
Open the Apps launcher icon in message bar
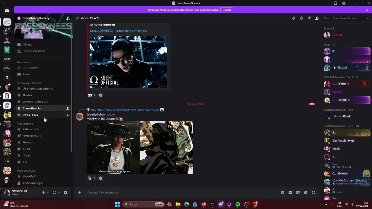313,192
